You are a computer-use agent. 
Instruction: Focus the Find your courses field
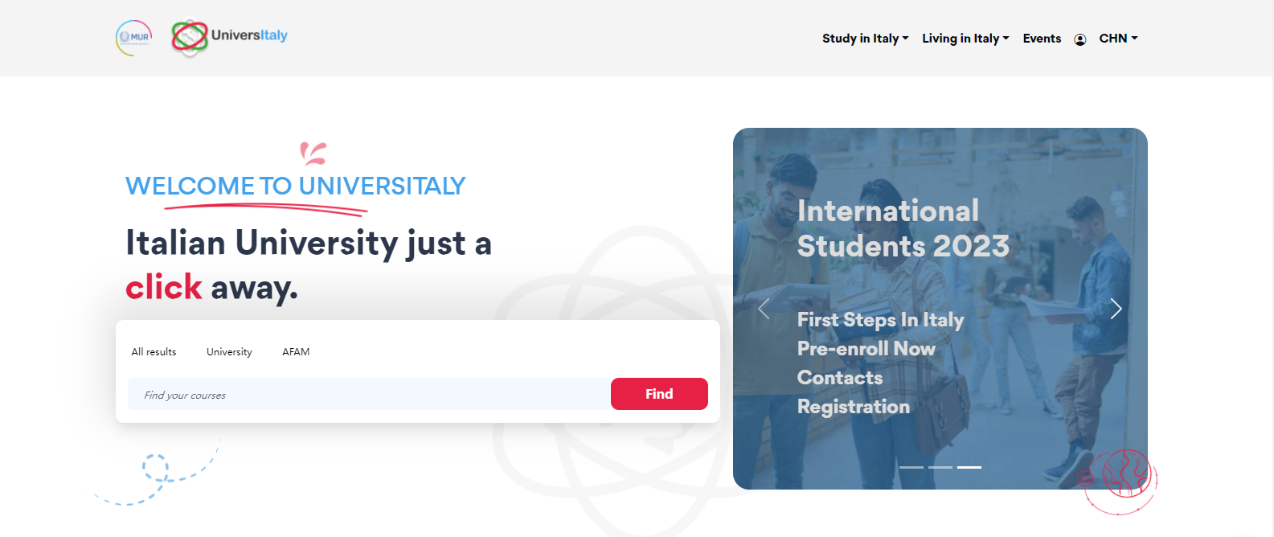(369, 394)
